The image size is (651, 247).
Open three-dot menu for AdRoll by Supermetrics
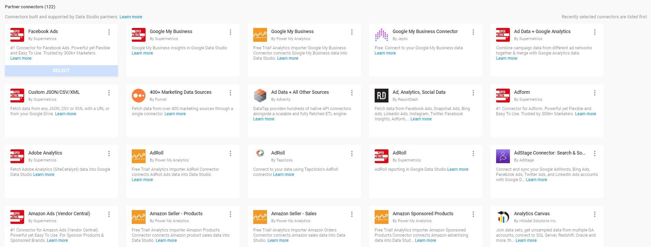coord(473,154)
